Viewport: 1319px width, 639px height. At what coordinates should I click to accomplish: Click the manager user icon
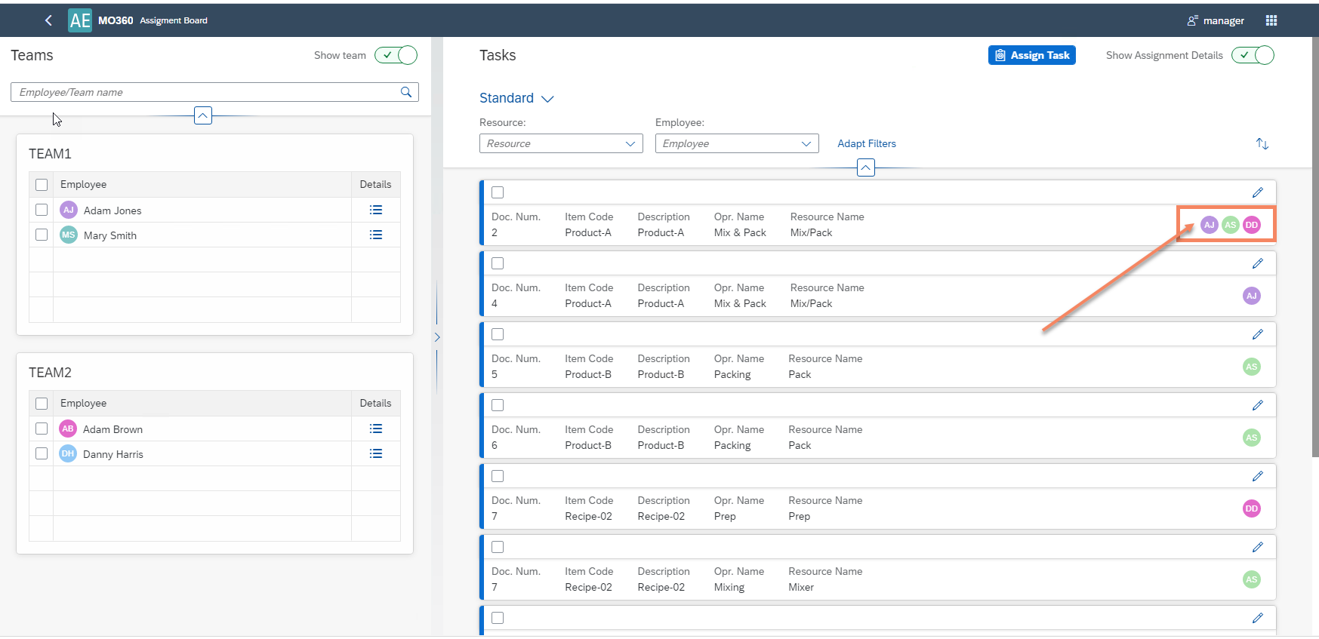(1192, 20)
